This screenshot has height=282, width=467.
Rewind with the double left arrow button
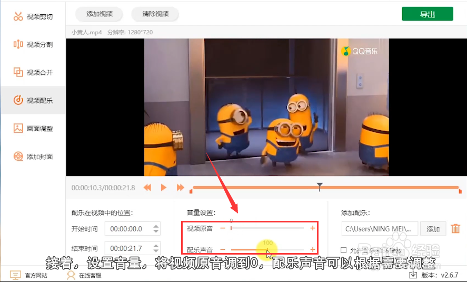(x=147, y=188)
